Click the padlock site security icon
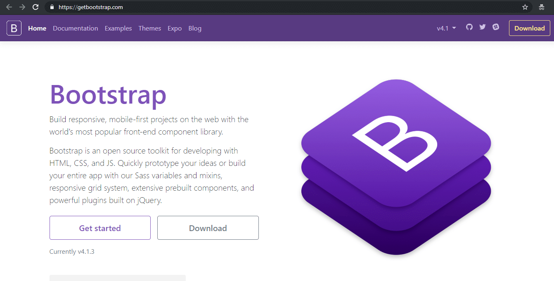The image size is (554, 281). click(52, 7)
